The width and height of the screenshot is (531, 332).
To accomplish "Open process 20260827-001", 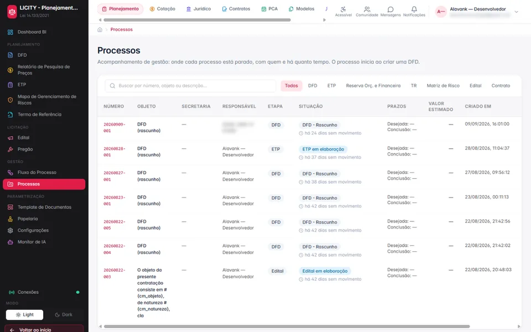I will click(x=114, y=176).
